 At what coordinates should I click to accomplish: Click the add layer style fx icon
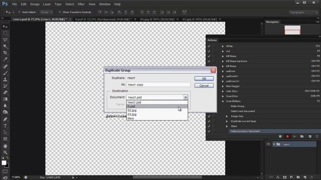(x=278, y=177)
